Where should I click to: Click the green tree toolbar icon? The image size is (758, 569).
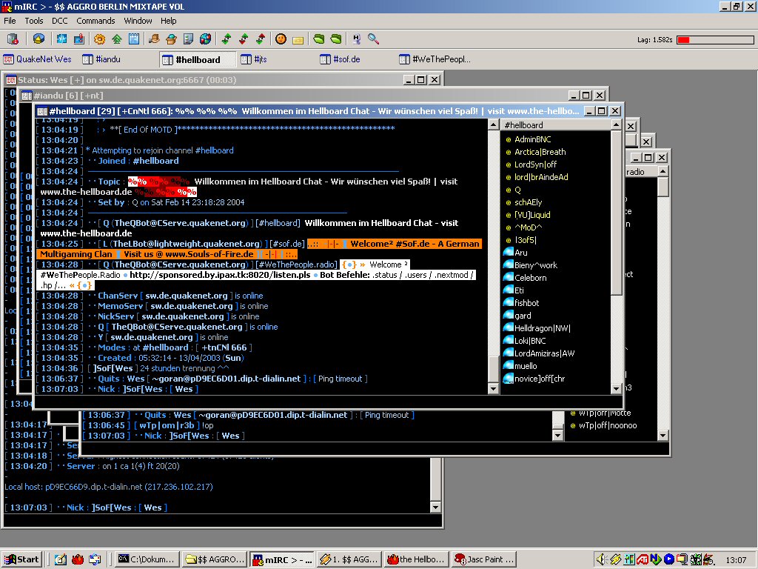(x=116, y=39)
